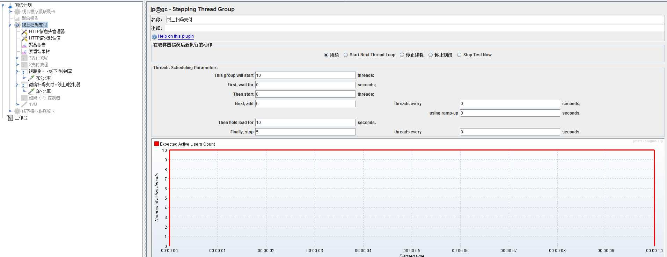Click the First, wait for seconds field
This screenshot has height=257, width=667.
[305, 85]
